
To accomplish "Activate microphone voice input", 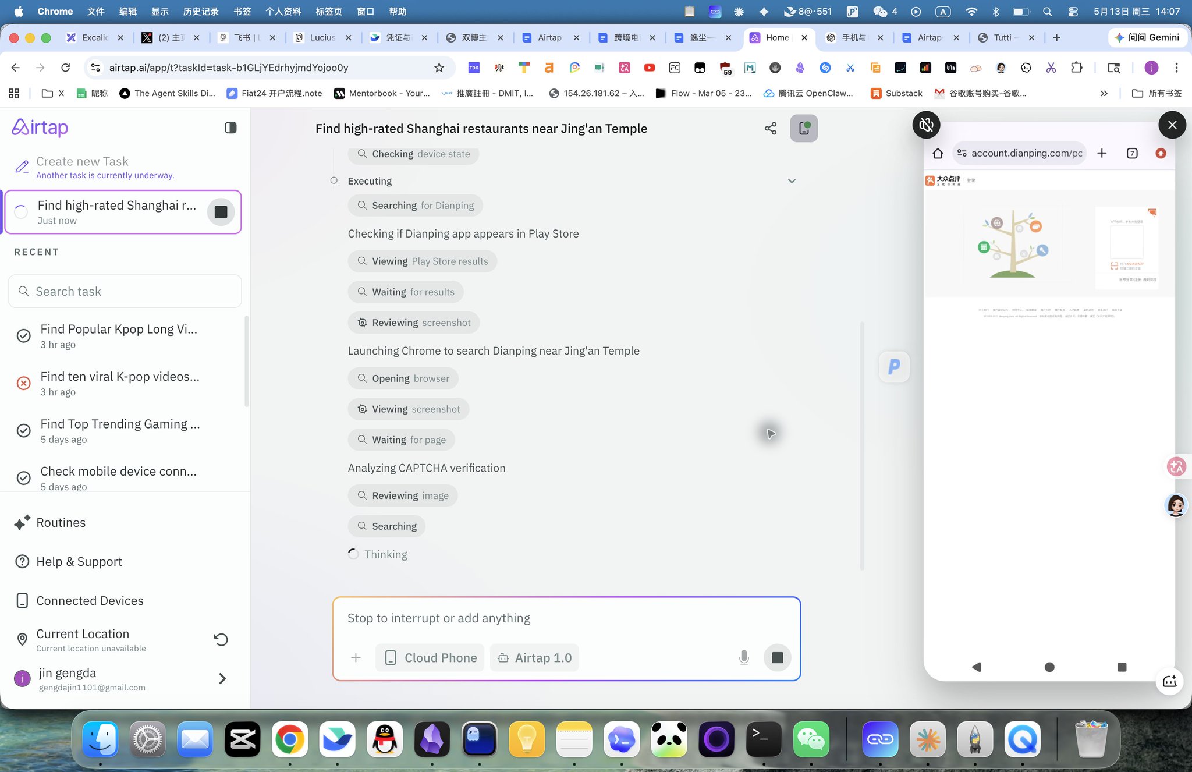I will (744, 657).
